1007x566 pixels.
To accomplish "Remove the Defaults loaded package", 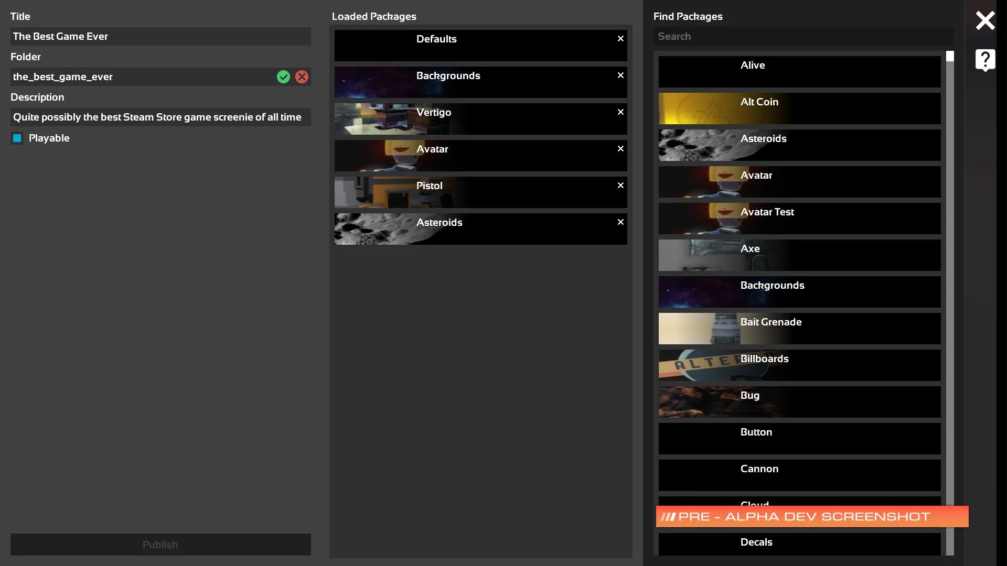I will (x=620, y=39).
